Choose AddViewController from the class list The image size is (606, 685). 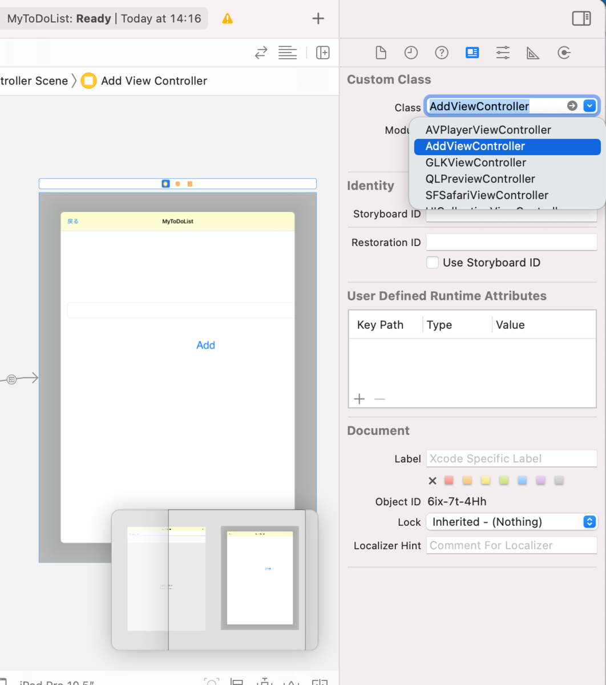click(x=507, y=147)
